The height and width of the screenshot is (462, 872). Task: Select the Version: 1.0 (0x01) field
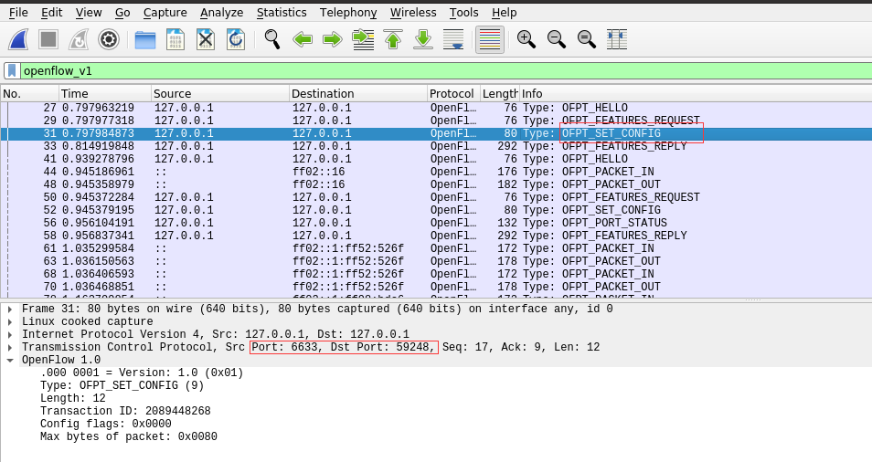point(142,373)
